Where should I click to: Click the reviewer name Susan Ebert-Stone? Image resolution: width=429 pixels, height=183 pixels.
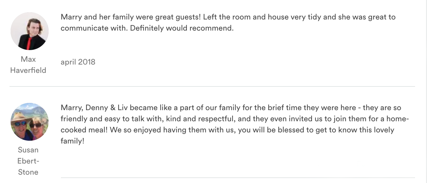[x=28, y=161]
